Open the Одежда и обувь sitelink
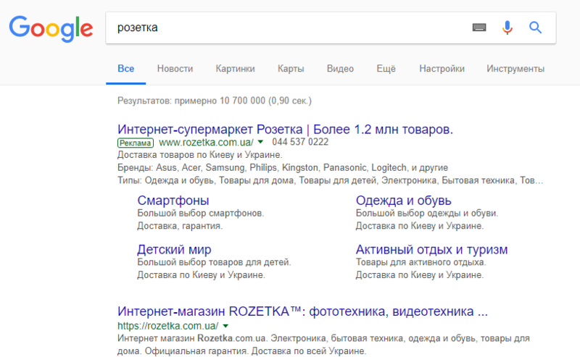Screen dimensions: 580x357 (x=404, y=201)
